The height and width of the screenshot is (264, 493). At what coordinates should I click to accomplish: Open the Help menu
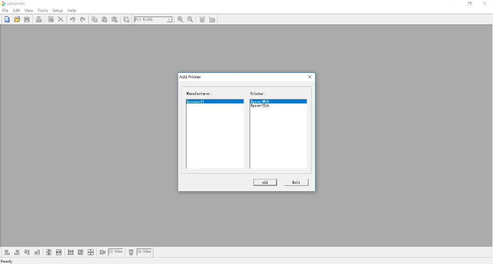tap(71, 10)
